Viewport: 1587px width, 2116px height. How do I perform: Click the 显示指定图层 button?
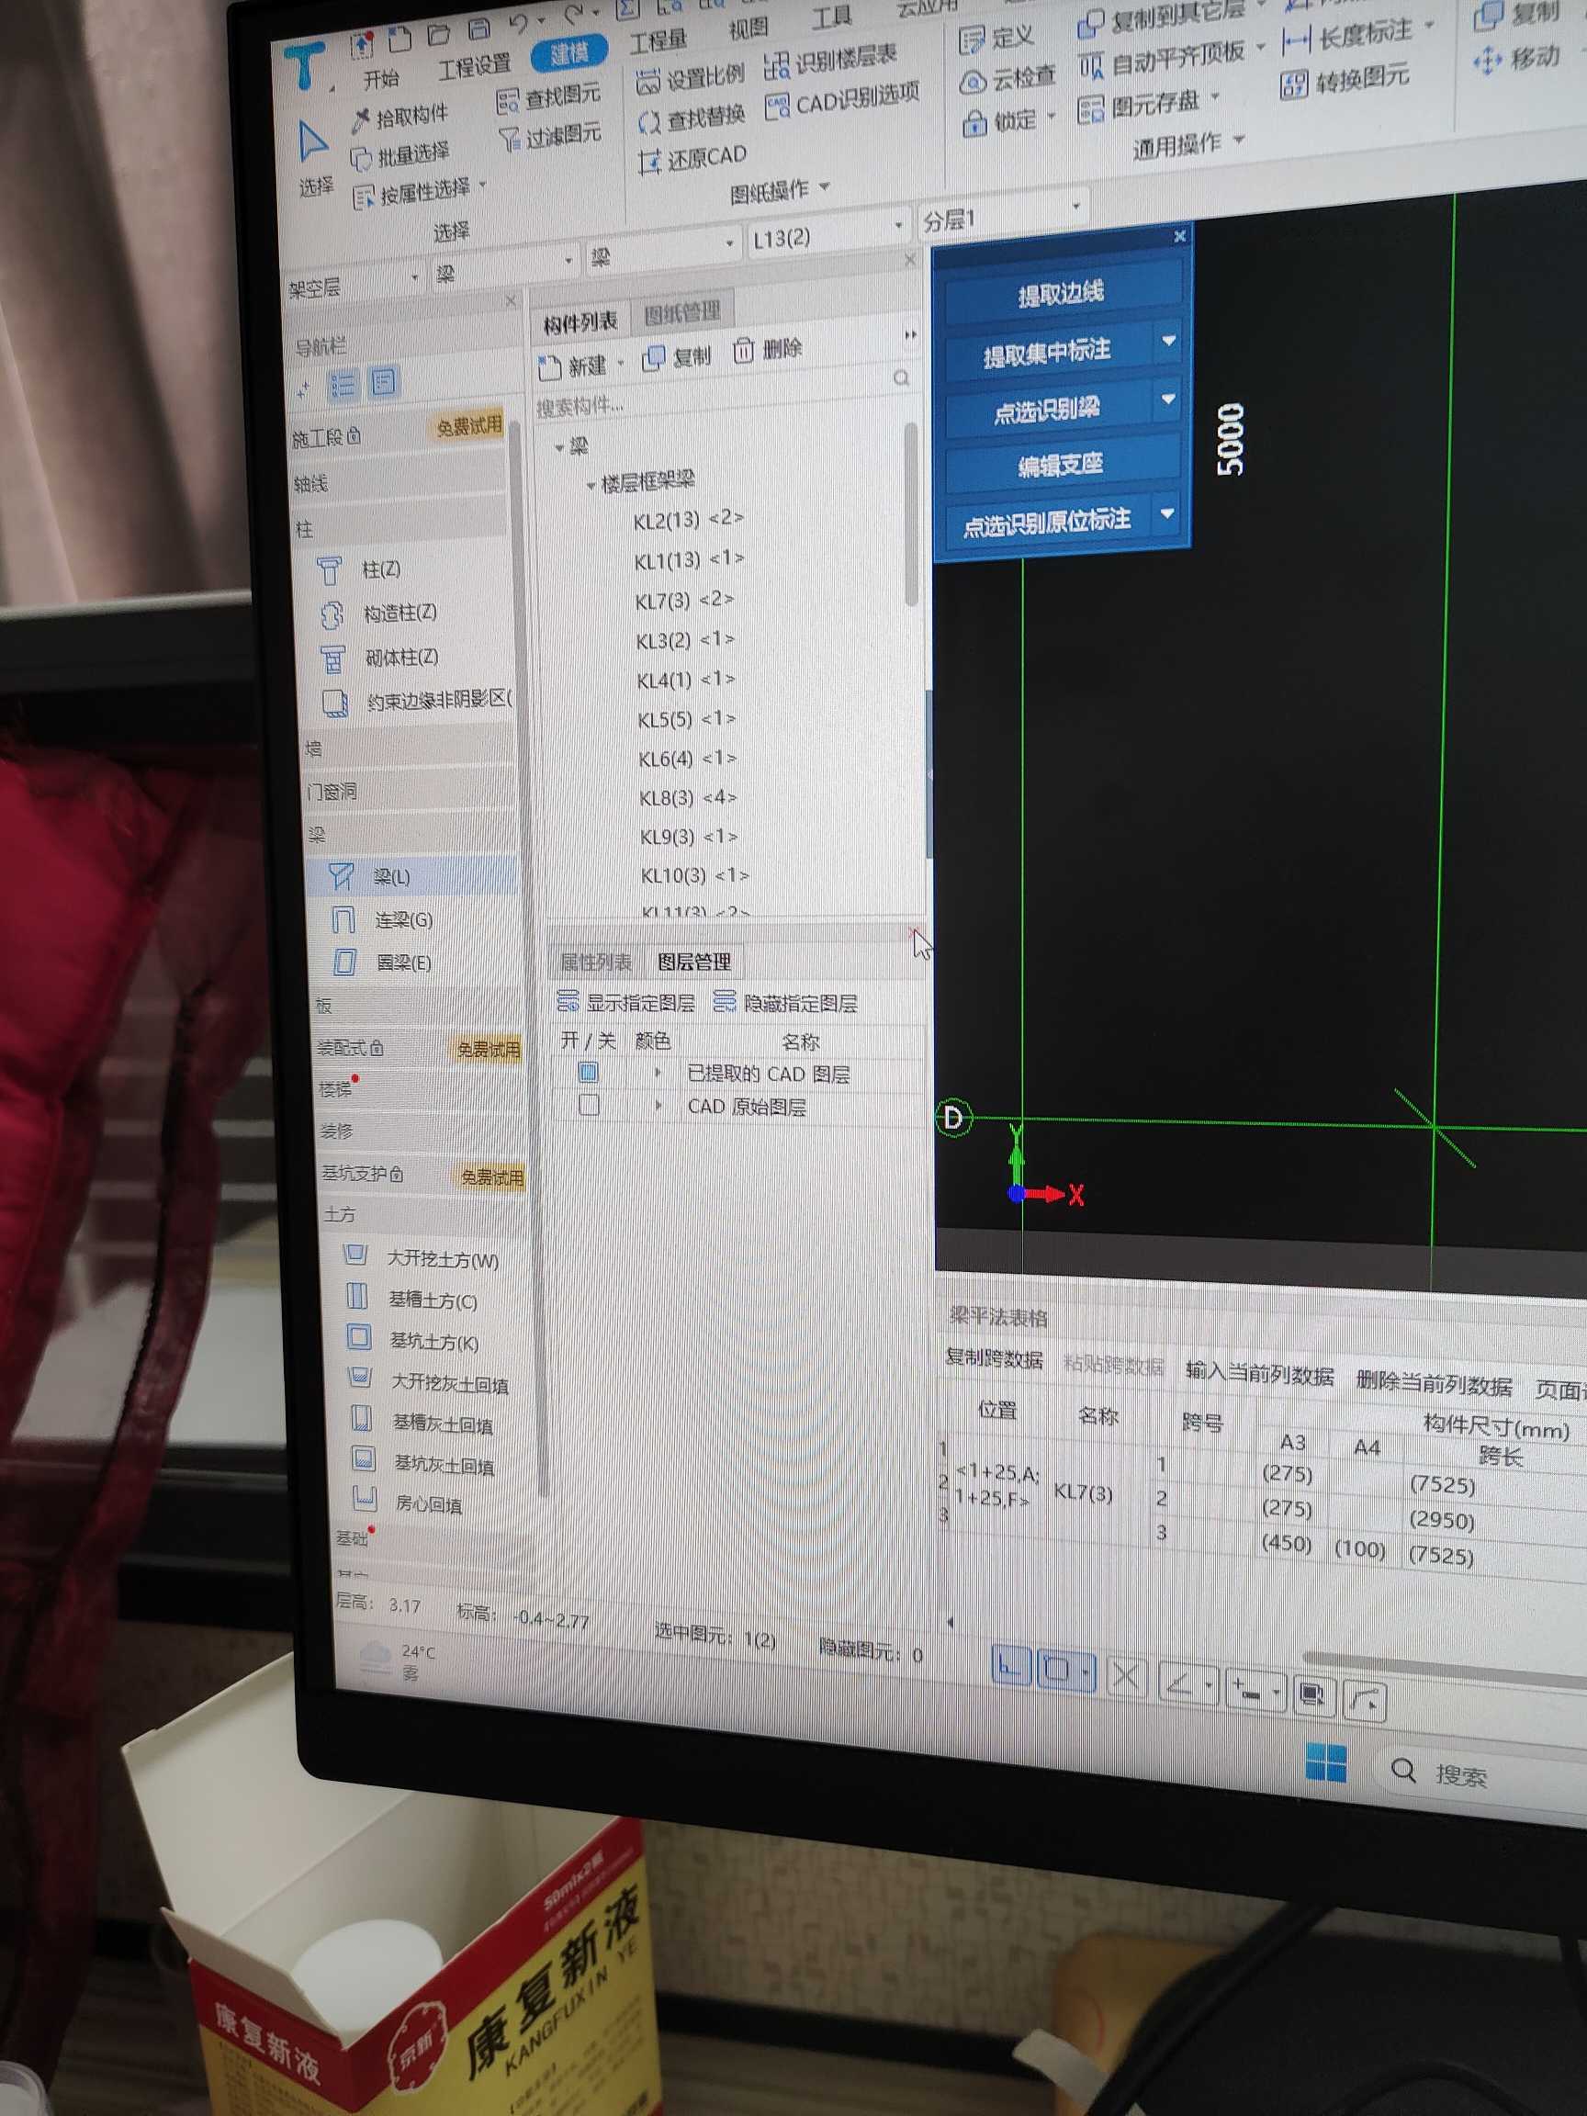pos(626,1003)
